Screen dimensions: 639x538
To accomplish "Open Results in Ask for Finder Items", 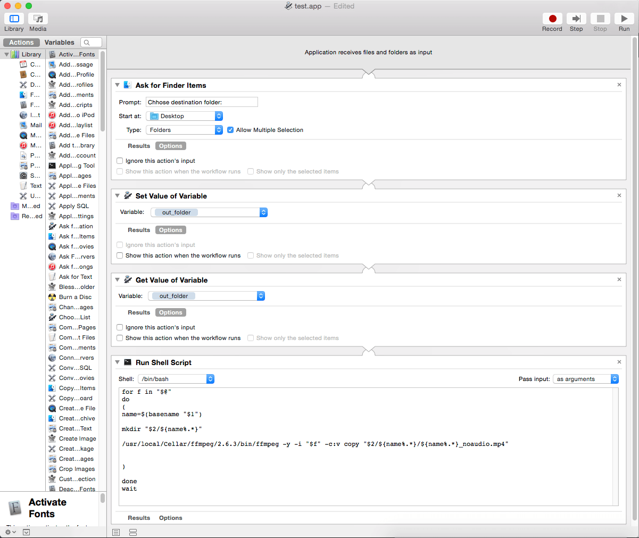I will tap(139, 146).
